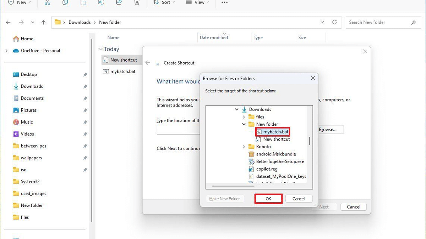Cancel the Browse for Files dialog
This screenshot has height=239, width=426.
299,199
